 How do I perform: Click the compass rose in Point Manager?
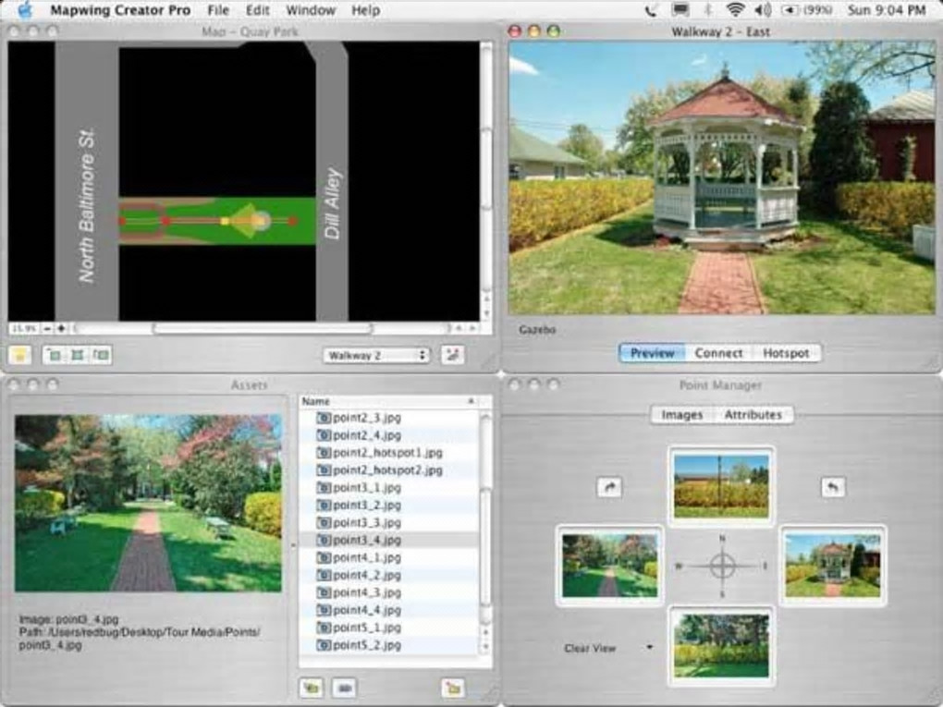[x=722, y=566]
